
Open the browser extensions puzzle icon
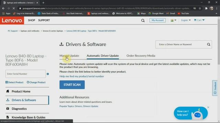[x=206, y=8]
